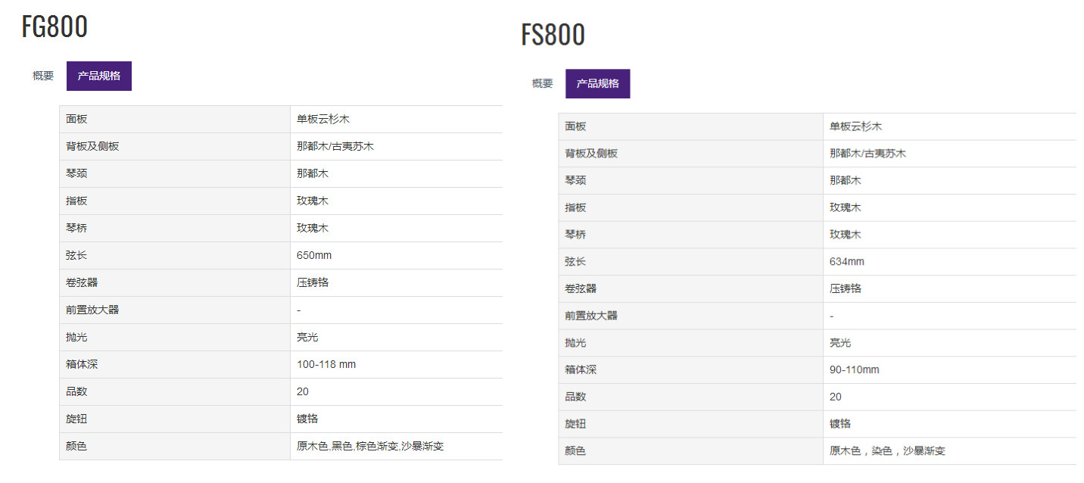Click the 指板 label in FS800 table
The width and height of the screenshot is (1084, 483).
point(575,207)
